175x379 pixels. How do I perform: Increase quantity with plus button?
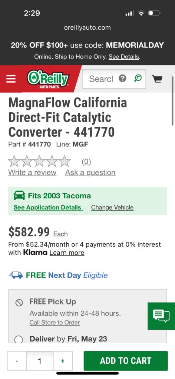[x=63, y=361]
